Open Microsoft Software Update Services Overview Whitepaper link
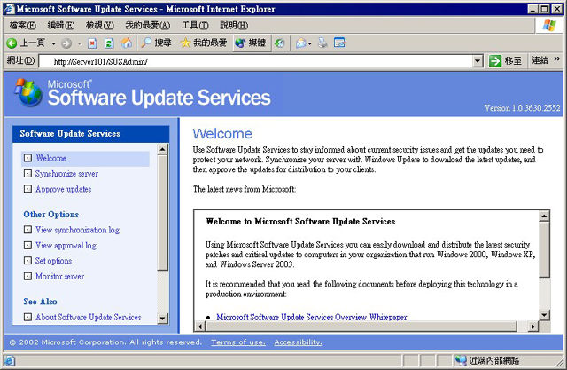The height and width of the screenshot is (370, 567). [x=312, y=317]
